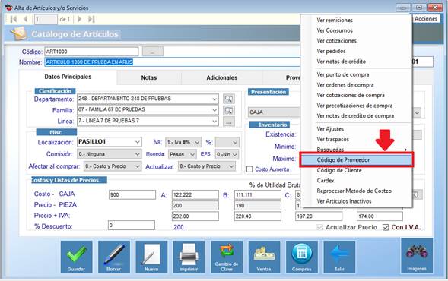The height and width of the screenshot is (281, 448).
Task: Switch to Datos Principales tab
Action: tap(68, 77)
